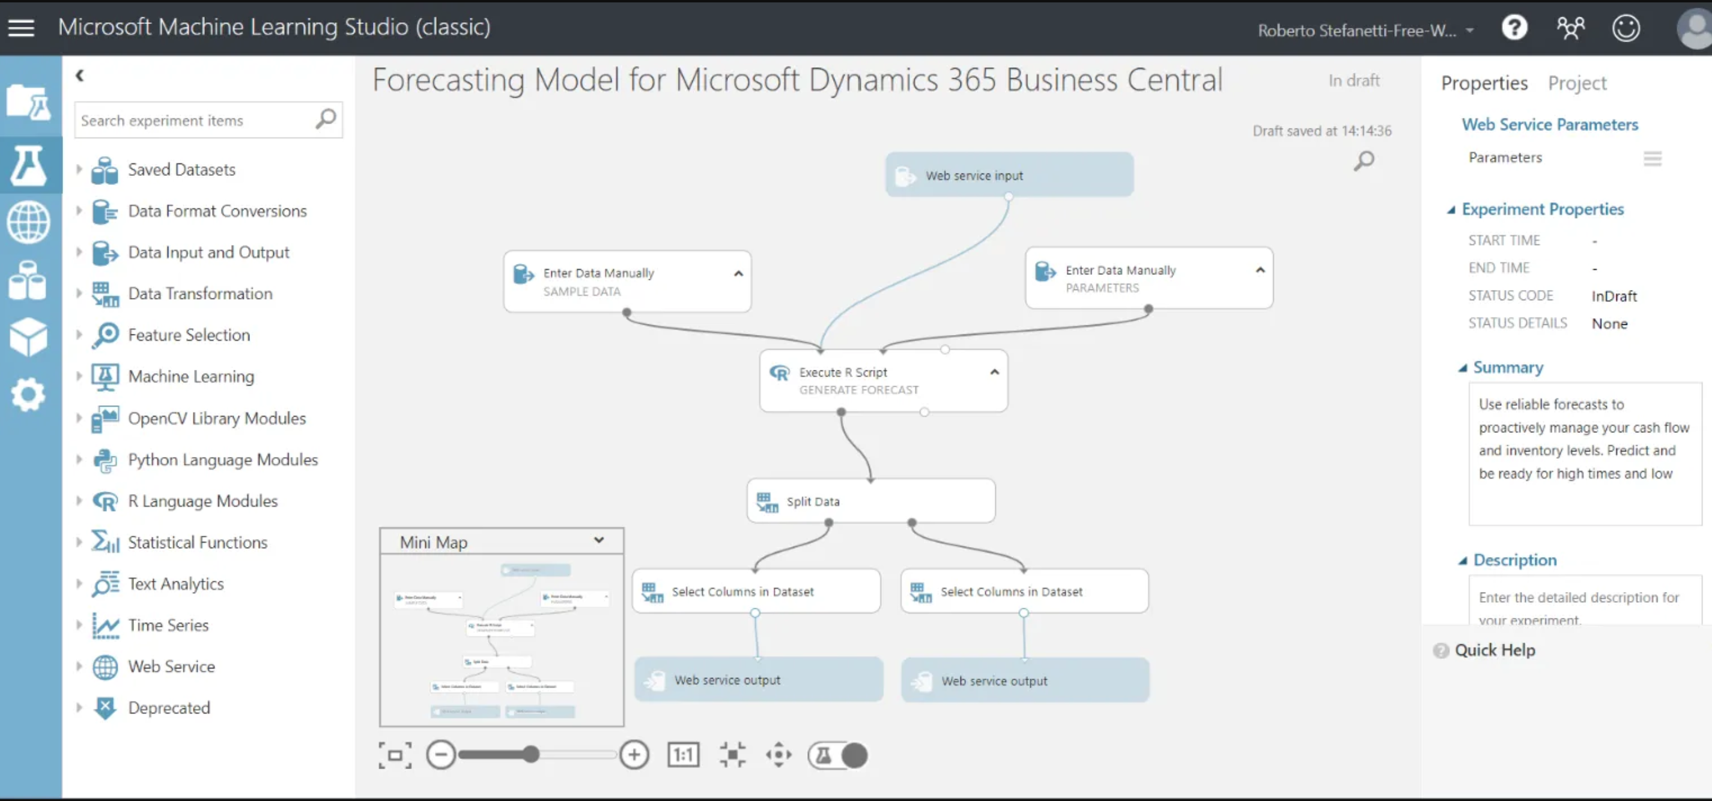Collapse the Mini Map panel

pos(598,540)
